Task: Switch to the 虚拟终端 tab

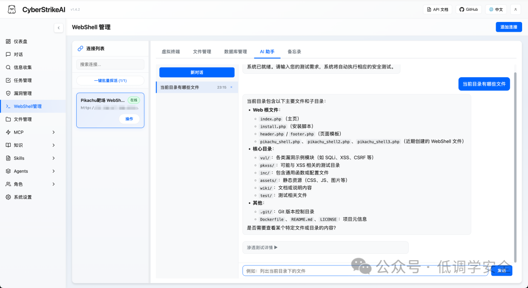Action: [171, 51]
